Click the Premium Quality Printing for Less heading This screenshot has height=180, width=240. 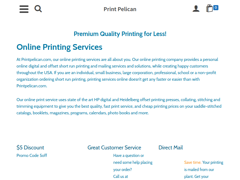pos(120,34)
